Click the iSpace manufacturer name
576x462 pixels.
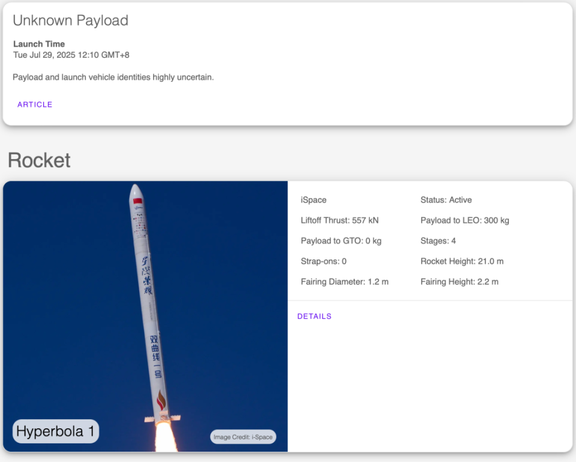[x=314, y=199]
